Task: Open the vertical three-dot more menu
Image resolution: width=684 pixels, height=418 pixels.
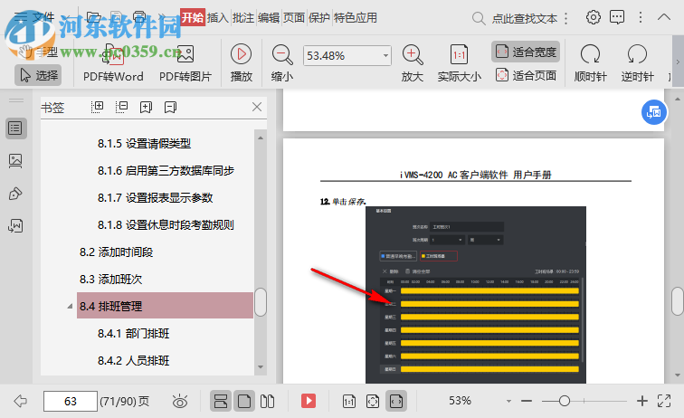Action: pyautogui.click(x=641, y=17)
